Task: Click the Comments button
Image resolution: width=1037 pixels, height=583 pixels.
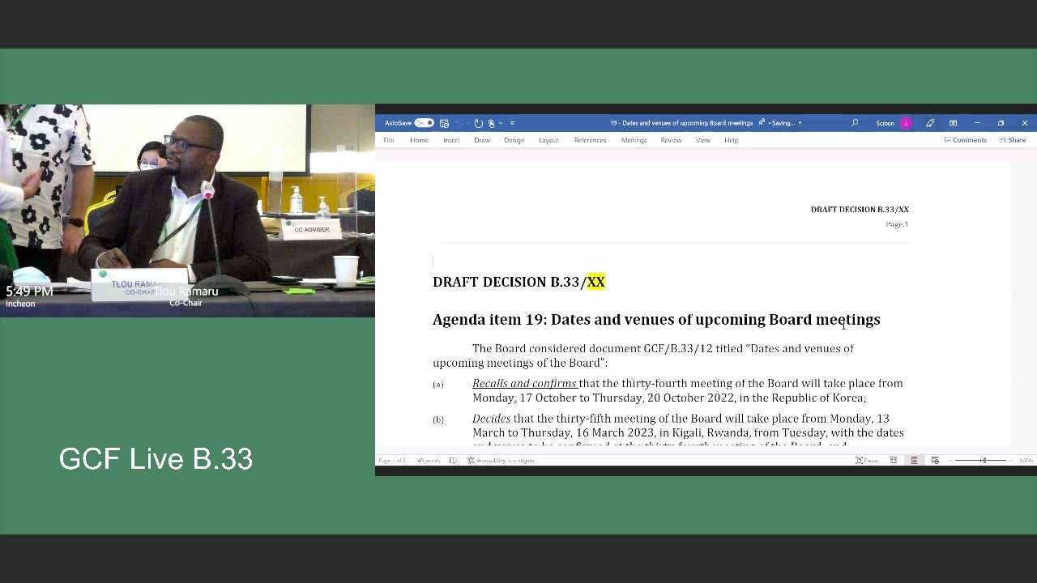Action: click(x=965, y=140)
